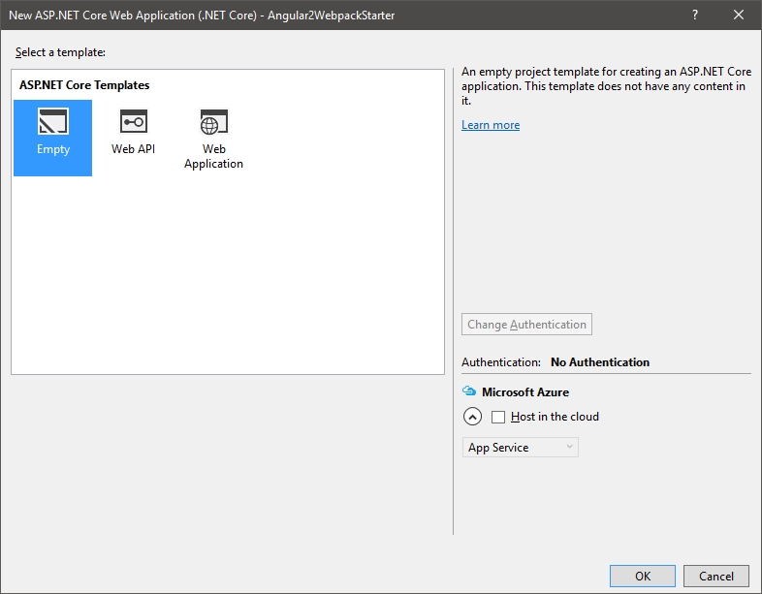Viewport: 762px width, 594px height.
Task: Open the help question mark button
Action: [x=695, y=16]
